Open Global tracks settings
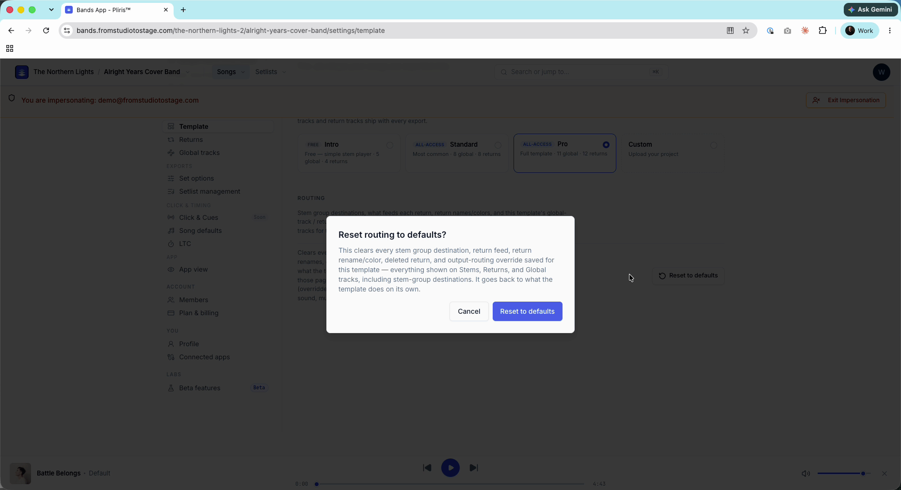Image resolution: width=901 pixels, height=490 pixels. (218, 153)
